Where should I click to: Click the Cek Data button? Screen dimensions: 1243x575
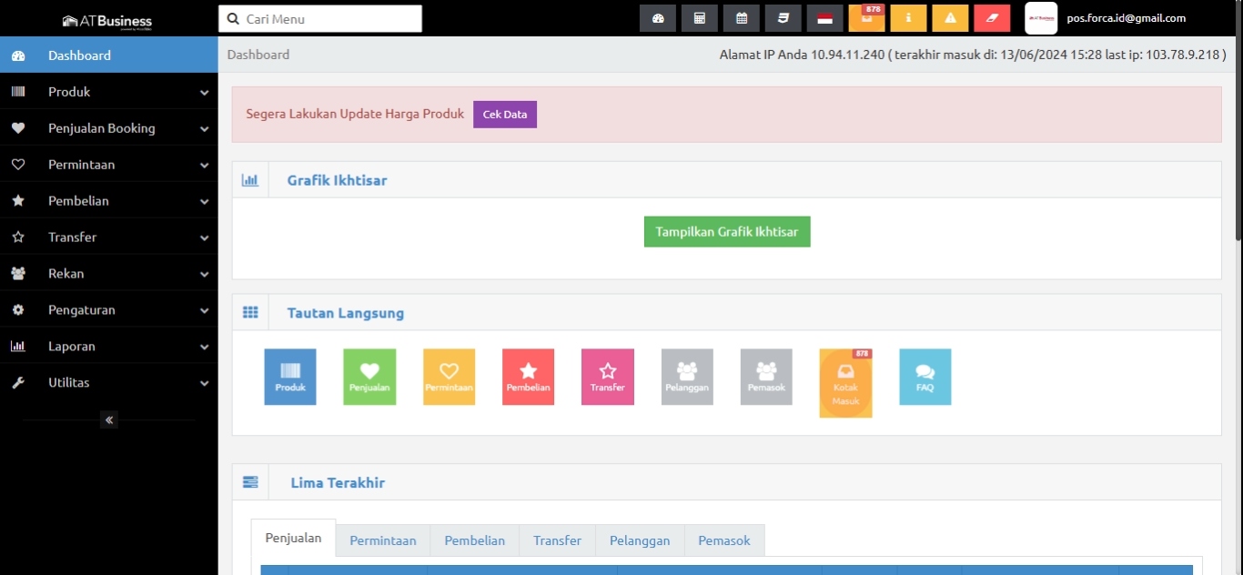pyautogui.click(x=505, y=115)
